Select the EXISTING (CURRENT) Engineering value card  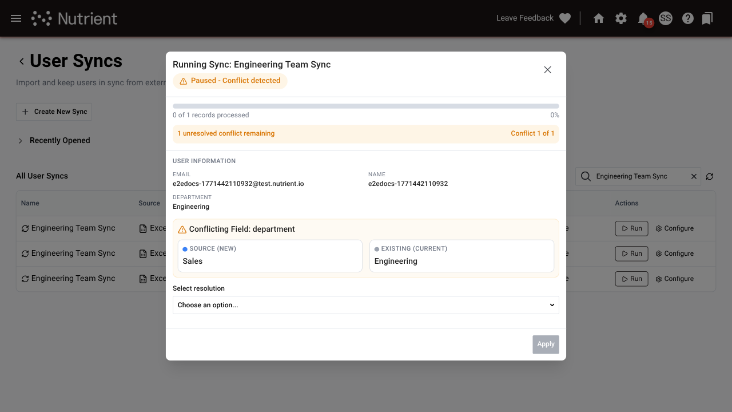[x=462, y=255]
